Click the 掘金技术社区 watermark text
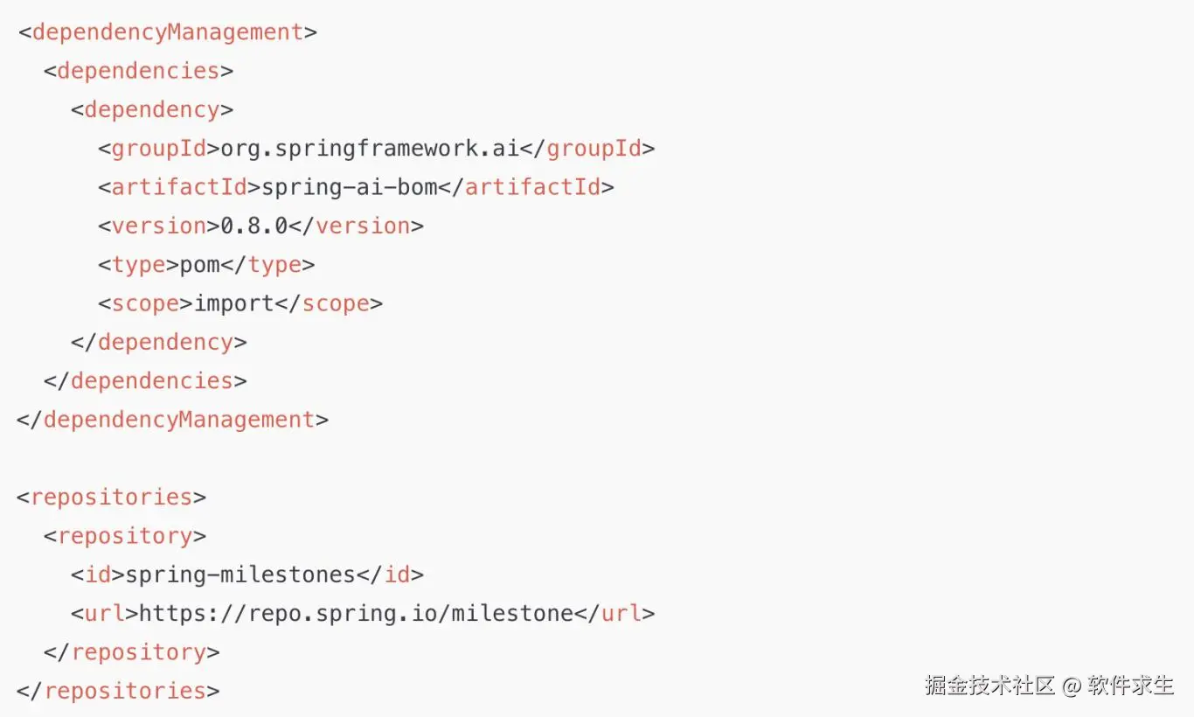The image size is (1194, 717). pyautogui.click(x=990, y=686)
